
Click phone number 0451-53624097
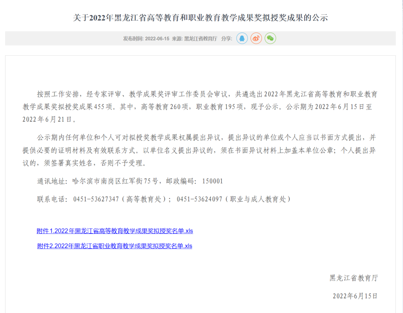[x=200, y=199]
